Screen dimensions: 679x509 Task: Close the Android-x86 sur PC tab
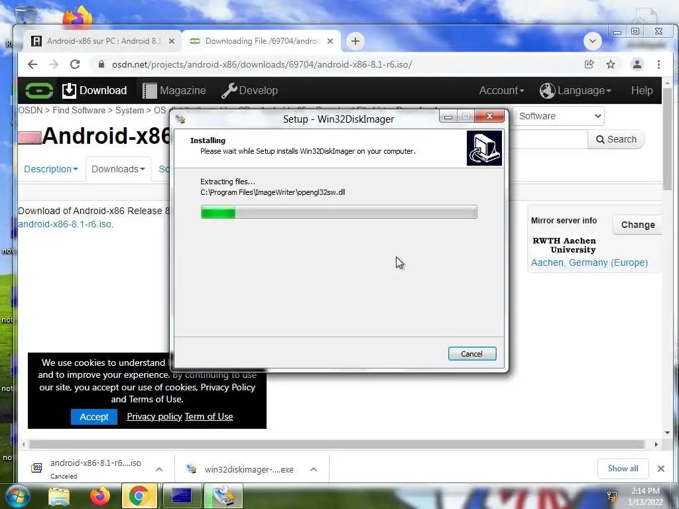(172, 41)
